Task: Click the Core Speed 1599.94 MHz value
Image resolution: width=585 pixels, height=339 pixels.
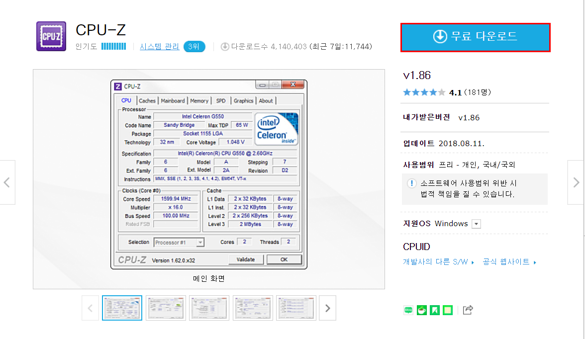Action: (x=176, y=199)
